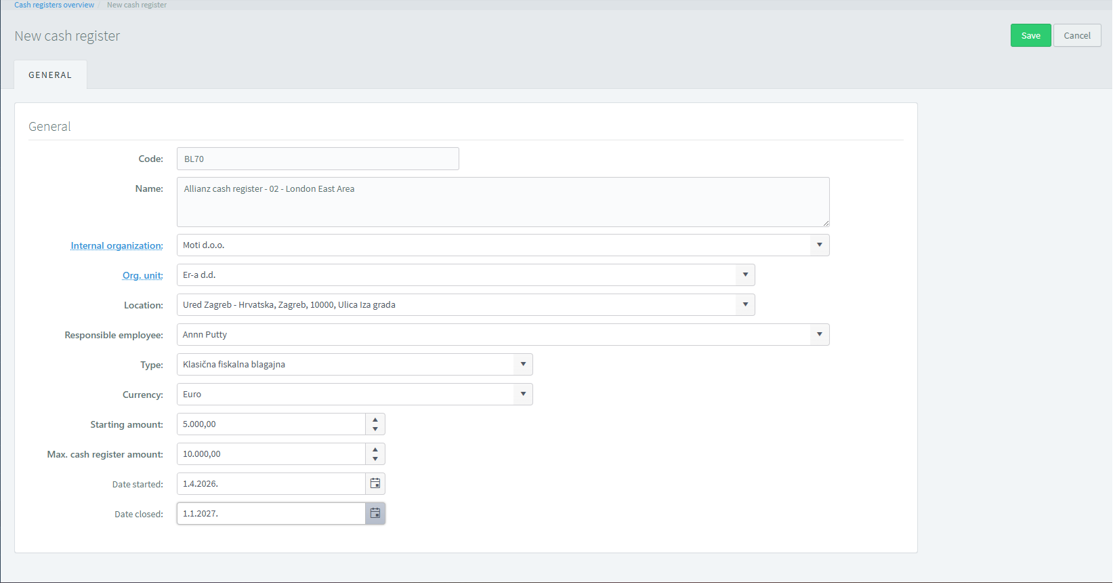Follow the Org. unit label link
This screenshot has height=583, width=1115.
point(142,276)
